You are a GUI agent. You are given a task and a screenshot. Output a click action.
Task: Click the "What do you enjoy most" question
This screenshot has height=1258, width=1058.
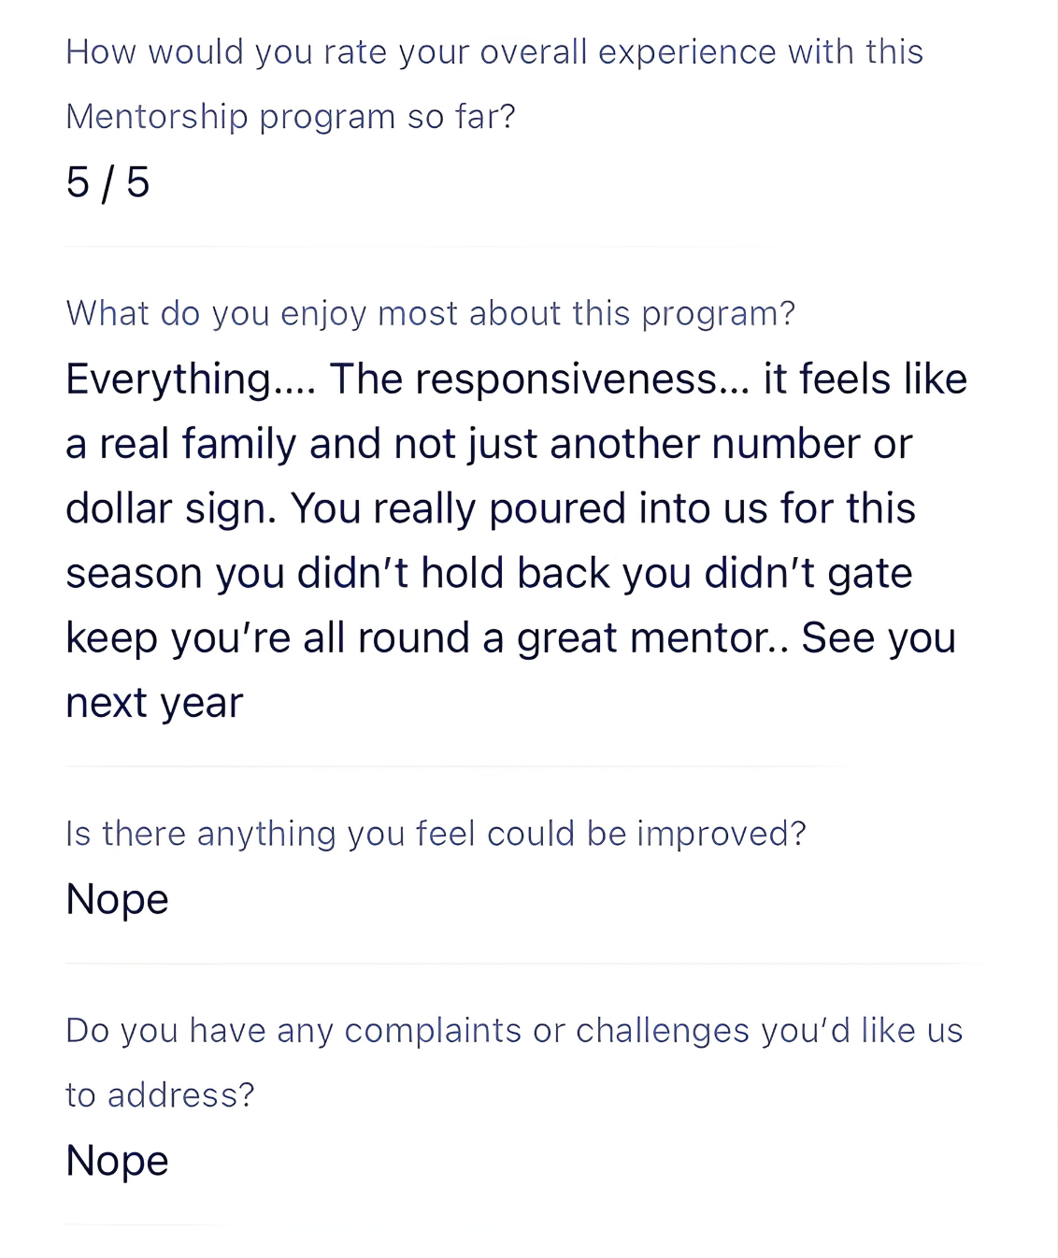point(430,313)
